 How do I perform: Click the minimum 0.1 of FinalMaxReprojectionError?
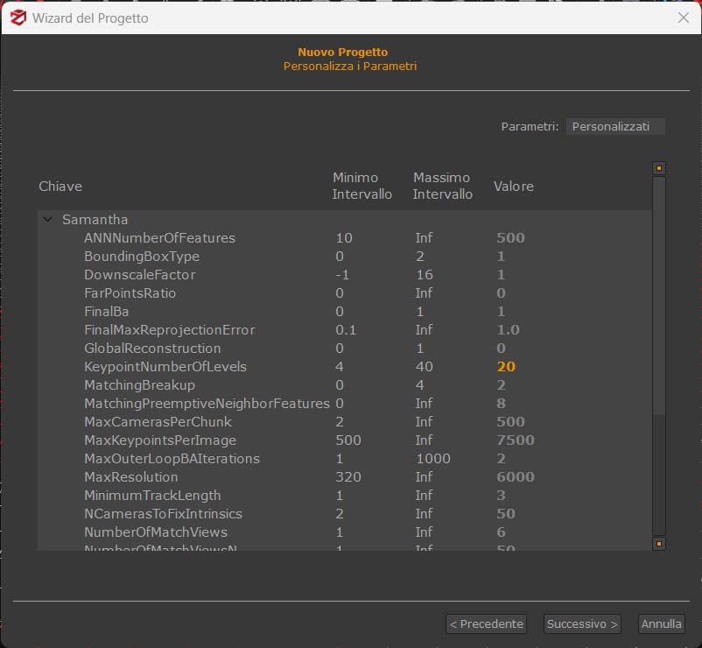point(346,329)
